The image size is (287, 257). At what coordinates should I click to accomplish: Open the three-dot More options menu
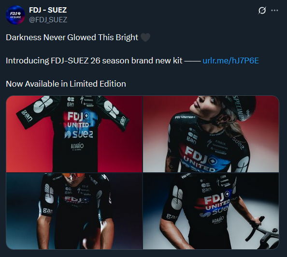tap(274, 11)
